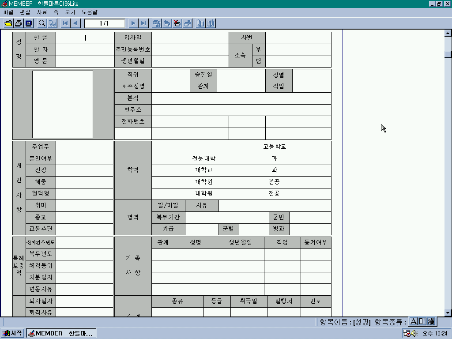Image resolution: width=452 pixels, height=339 pixels.
Task: Click the speaker volume tray icon
Action: [414, 333]
